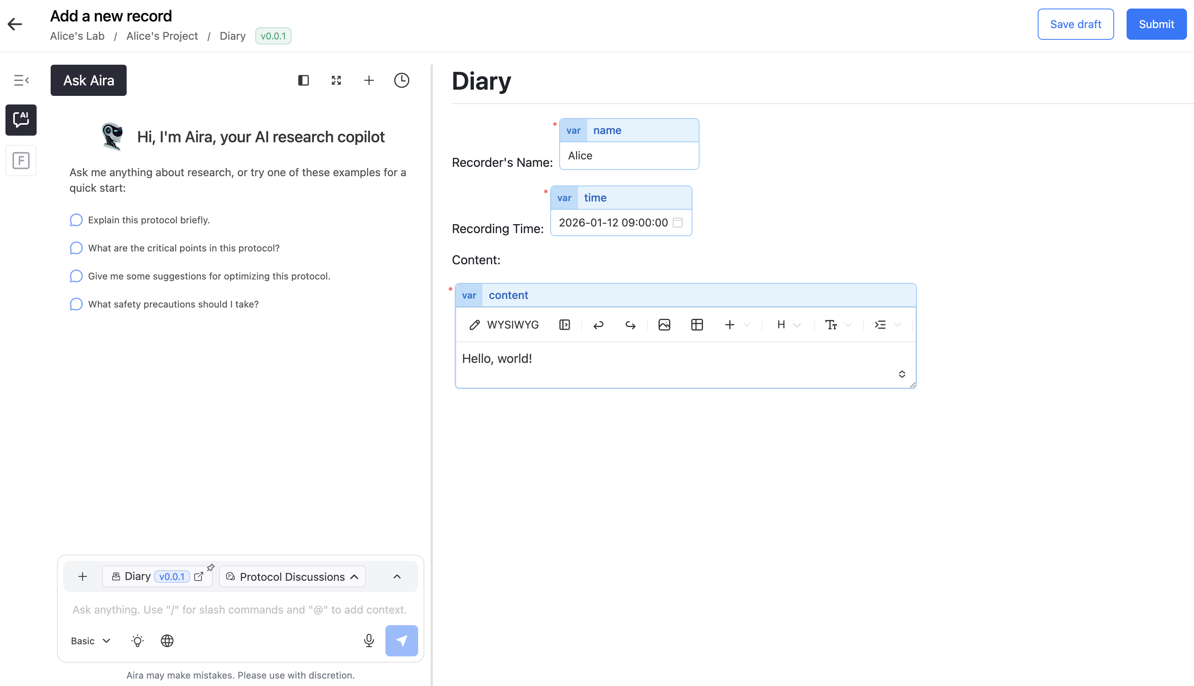The height and width of the screenshot is (686, 1194).
Task: Click the undo icon in the content toolbar
Action: tap(598, 325)
